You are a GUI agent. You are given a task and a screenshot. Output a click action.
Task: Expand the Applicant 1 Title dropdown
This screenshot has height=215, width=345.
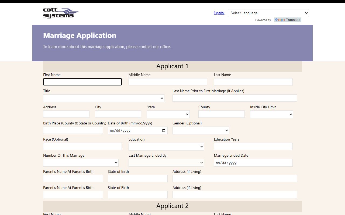[104, 98]
